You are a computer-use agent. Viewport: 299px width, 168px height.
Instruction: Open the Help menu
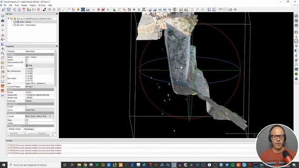click(50, 5)
